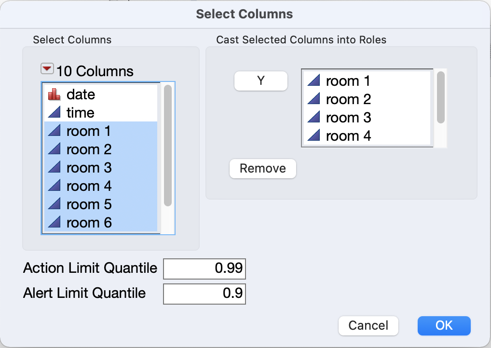Click the icon beside room 5 in the columns list
The width and height of the screenshot is (491, 348).
click(x=54, y=204)
